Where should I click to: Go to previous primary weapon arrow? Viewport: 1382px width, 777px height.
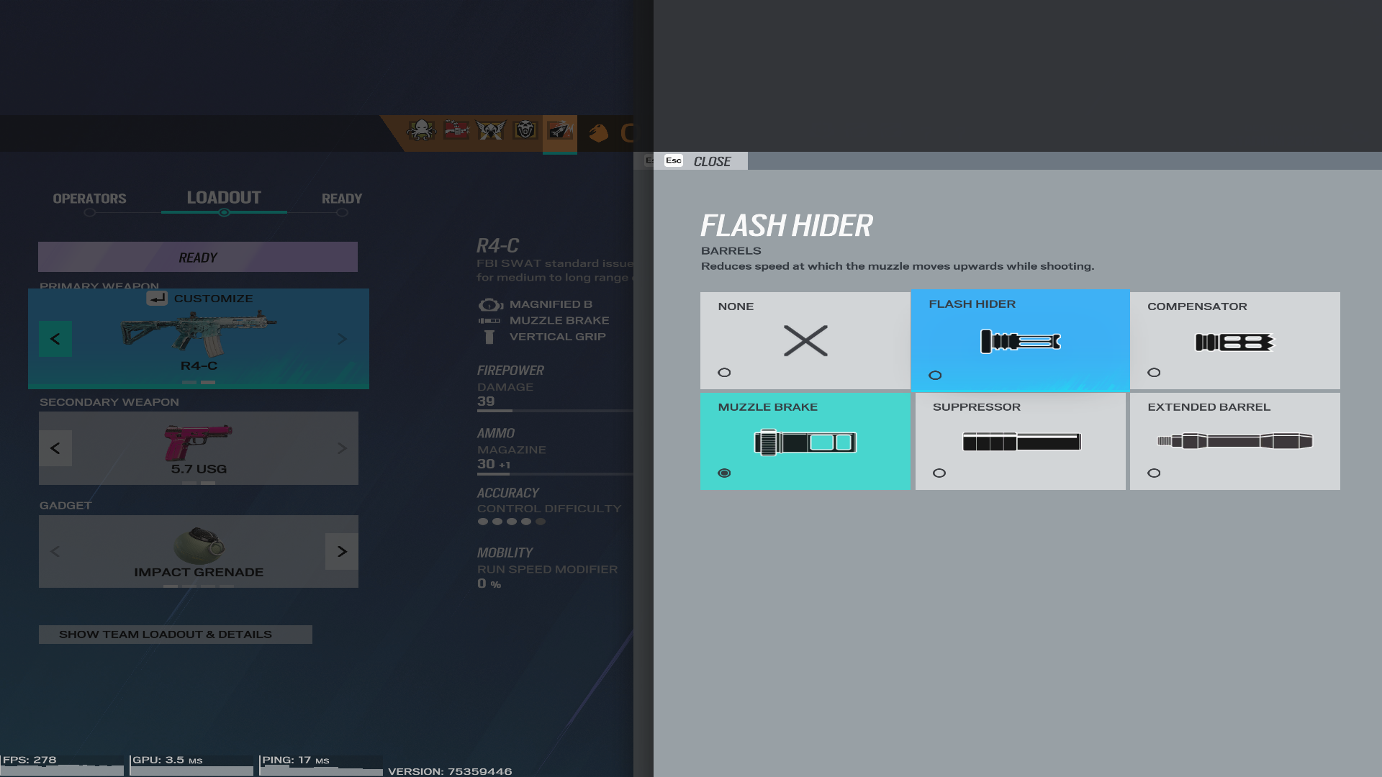coord(55,339)
